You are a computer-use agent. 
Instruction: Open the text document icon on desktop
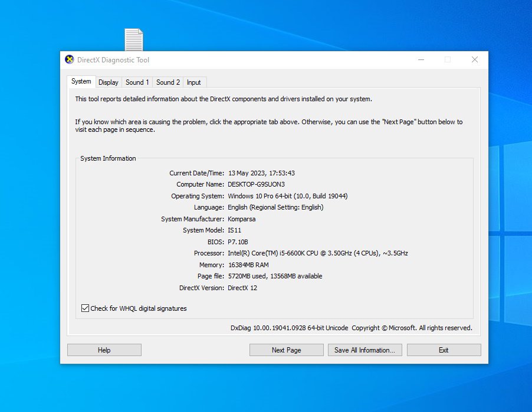[134, 39]
